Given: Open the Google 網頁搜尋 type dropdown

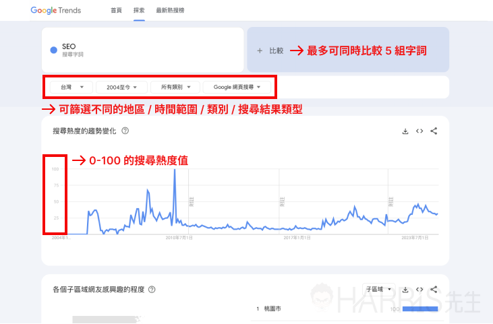Looking at the screenshot, I should (x=237, y=87).
